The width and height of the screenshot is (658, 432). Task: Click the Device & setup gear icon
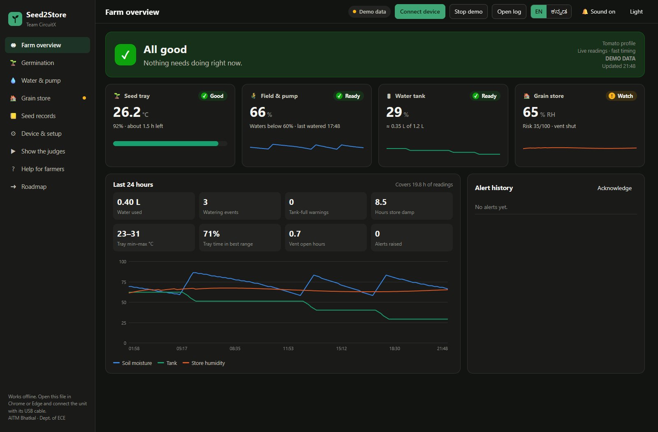13,134
